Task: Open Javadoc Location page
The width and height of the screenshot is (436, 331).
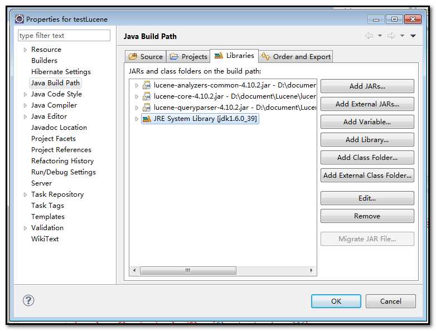Action: click(x=59, y=128)
